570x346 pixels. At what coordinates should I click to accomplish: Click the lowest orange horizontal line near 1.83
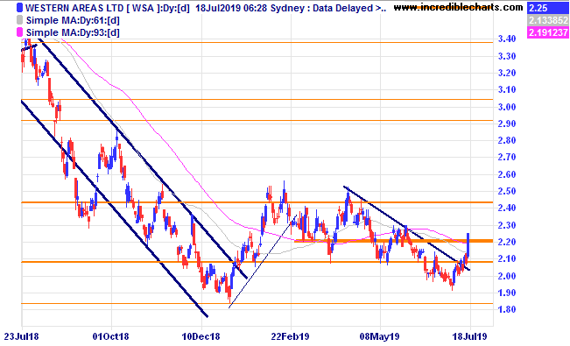pyautogui.click(x=257, y=303)
